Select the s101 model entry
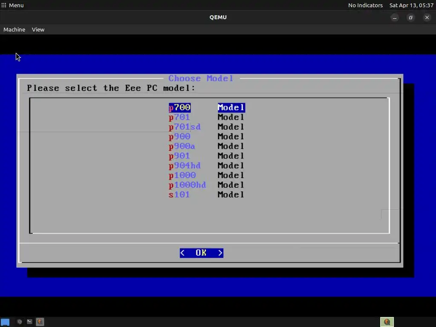 click(207, 195)
